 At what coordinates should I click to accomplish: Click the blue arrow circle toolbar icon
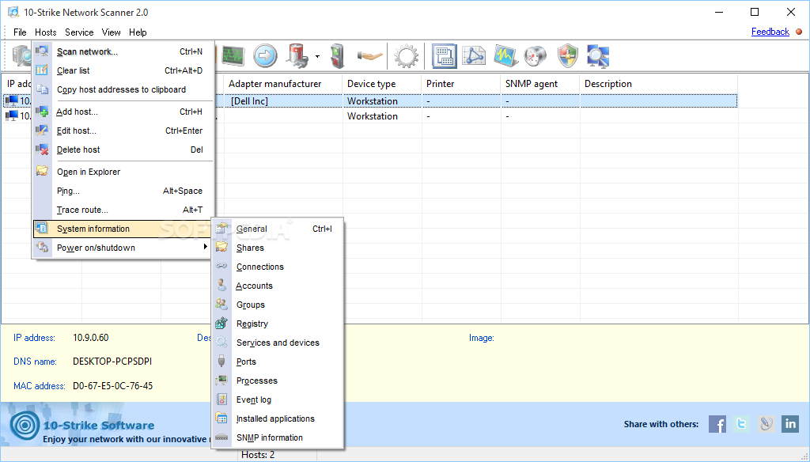(x=265, y=55)
